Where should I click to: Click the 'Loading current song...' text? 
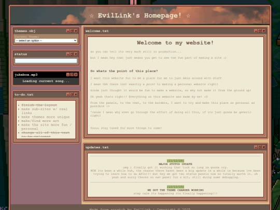coord(46,81)
